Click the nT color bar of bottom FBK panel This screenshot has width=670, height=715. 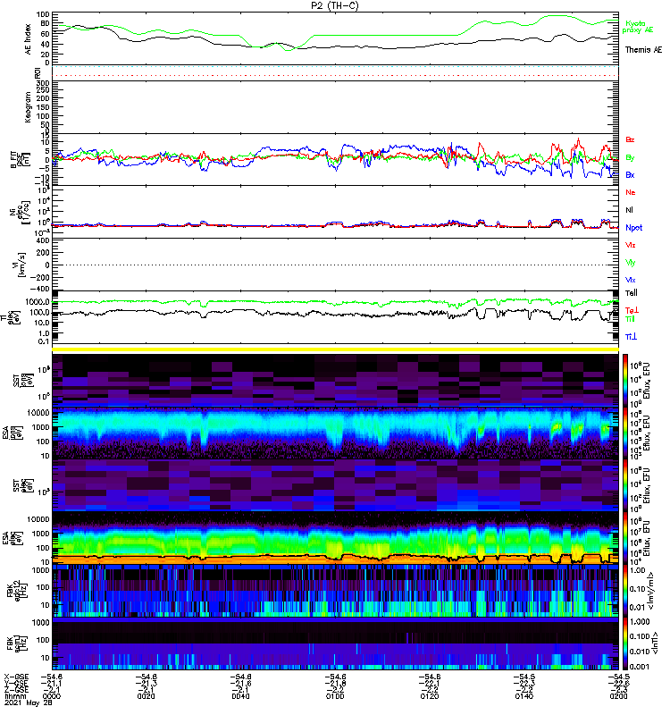pos(625,643)
